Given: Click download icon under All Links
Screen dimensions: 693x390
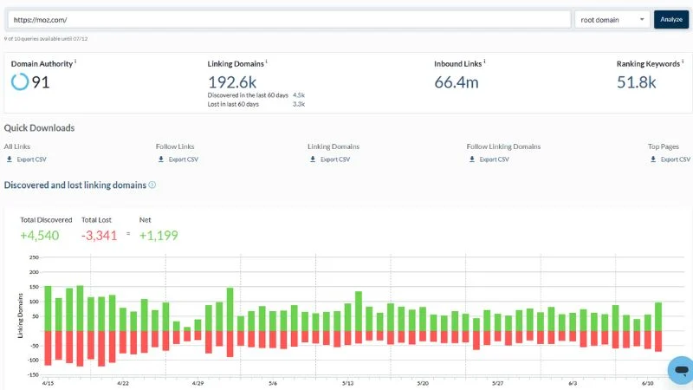Looking at the screenshot, I should 10,159.
